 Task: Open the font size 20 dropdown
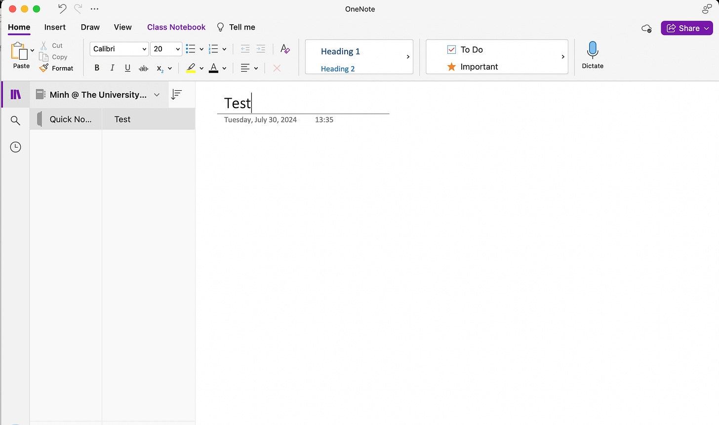[166, 49]
